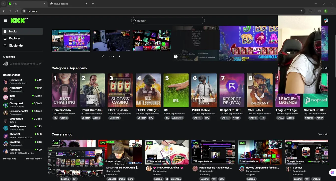
Task: Go to previous carousel slide
Action: click(103, 56)
